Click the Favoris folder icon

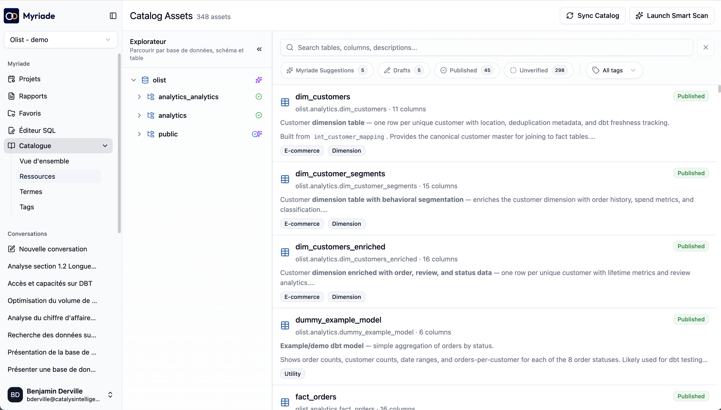11,113
